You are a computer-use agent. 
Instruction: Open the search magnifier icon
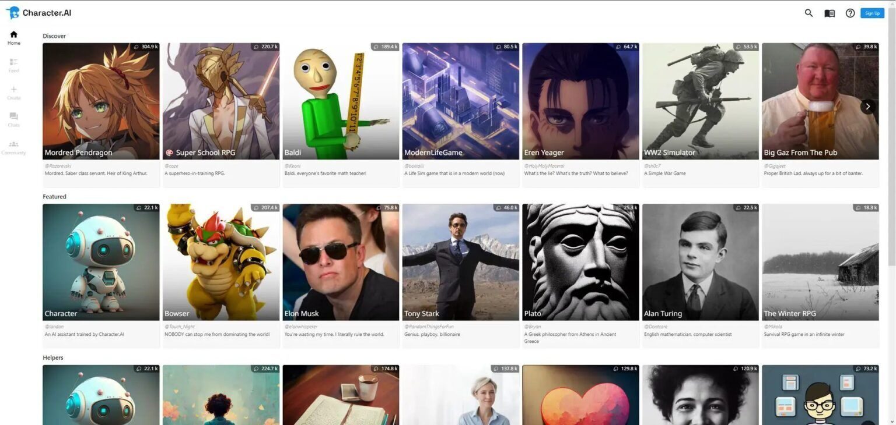[808, 13]
